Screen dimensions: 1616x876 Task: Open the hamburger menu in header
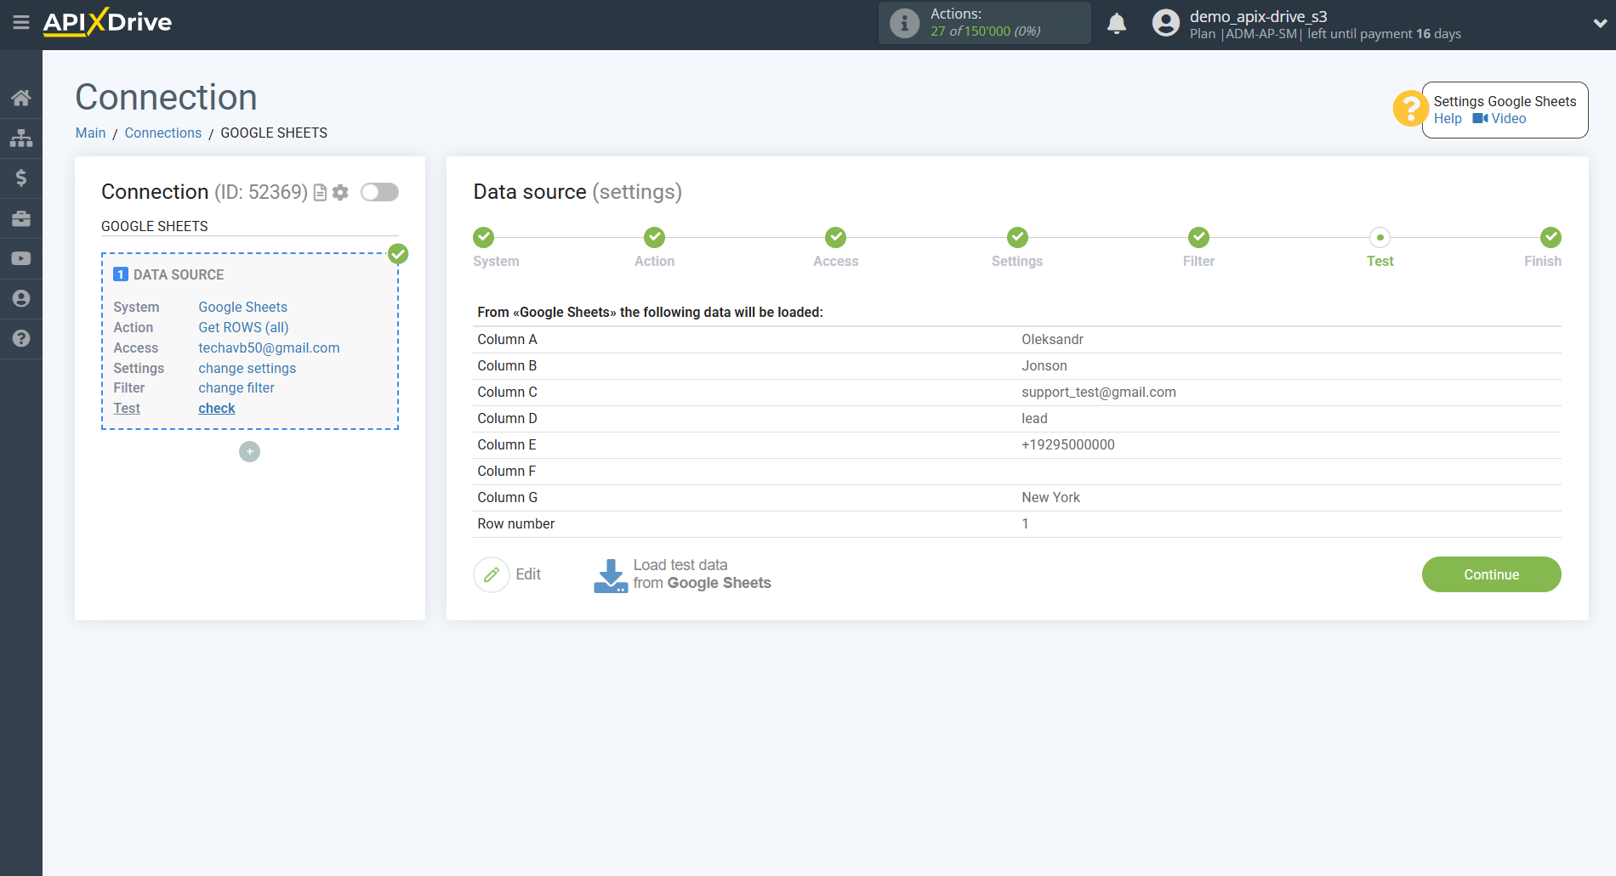[21, 23]
